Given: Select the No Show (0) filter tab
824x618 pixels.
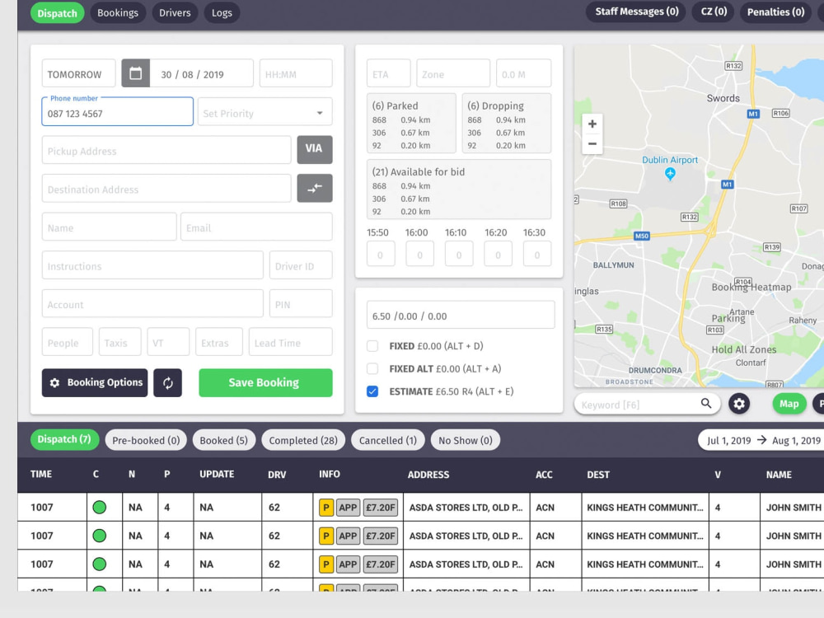Looking at the screenshot, I should 466,440.
